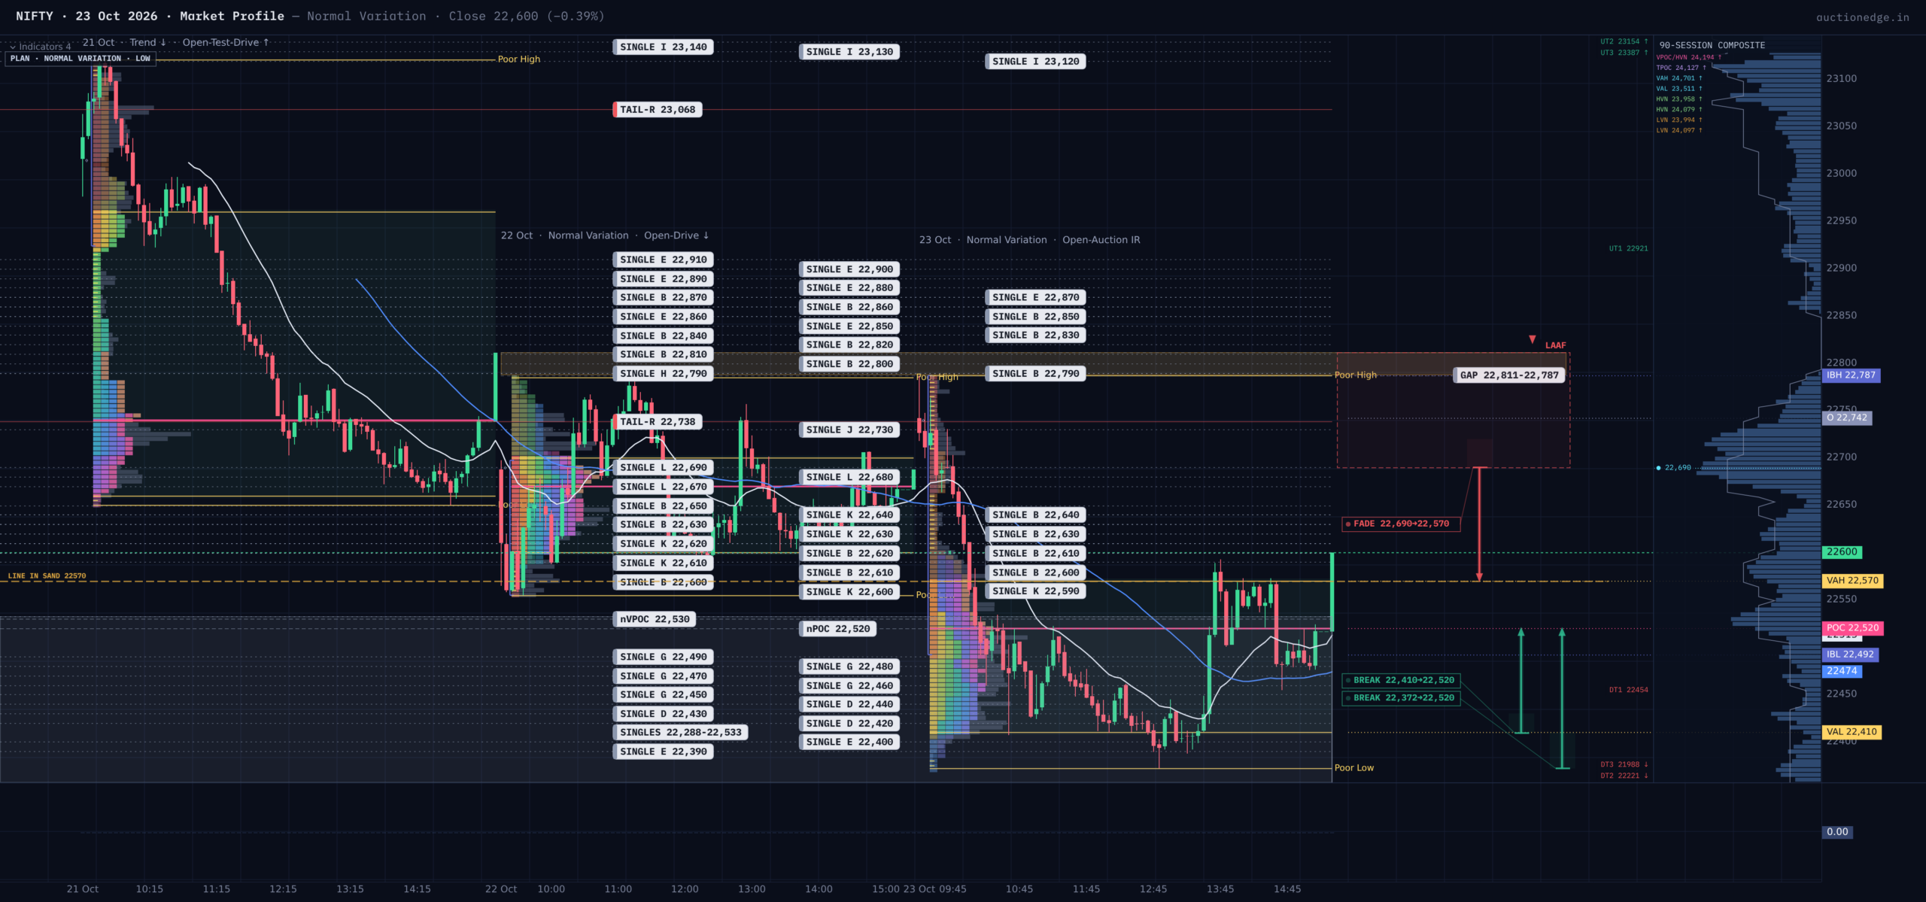Click the red LAAF arrow marker
Screen dimensions: 1926x902
[1532, 340]
